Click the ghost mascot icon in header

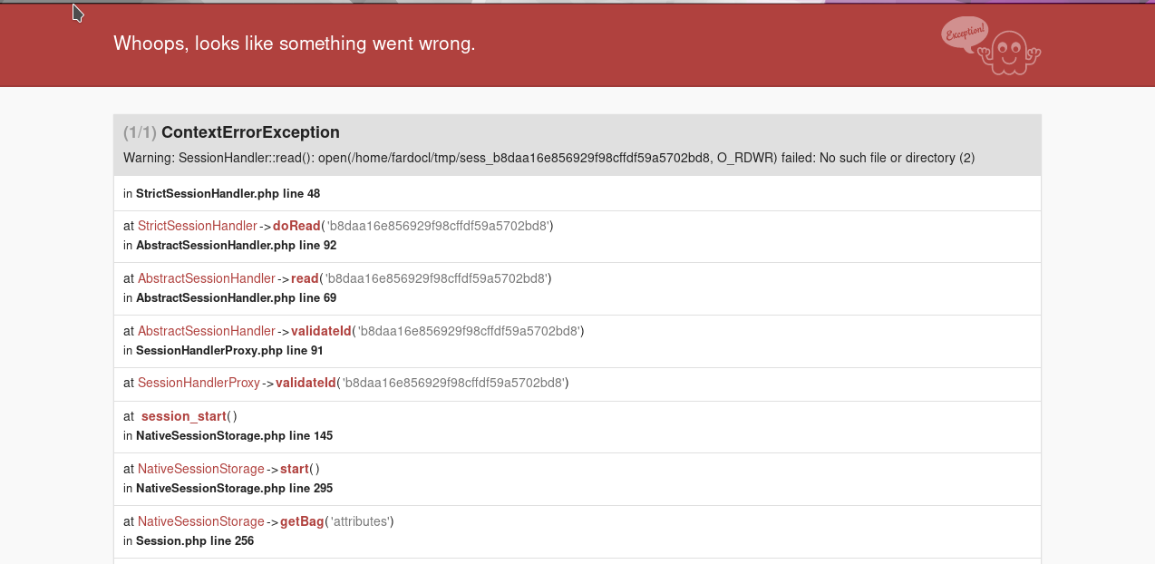(x=1013, y=53)
